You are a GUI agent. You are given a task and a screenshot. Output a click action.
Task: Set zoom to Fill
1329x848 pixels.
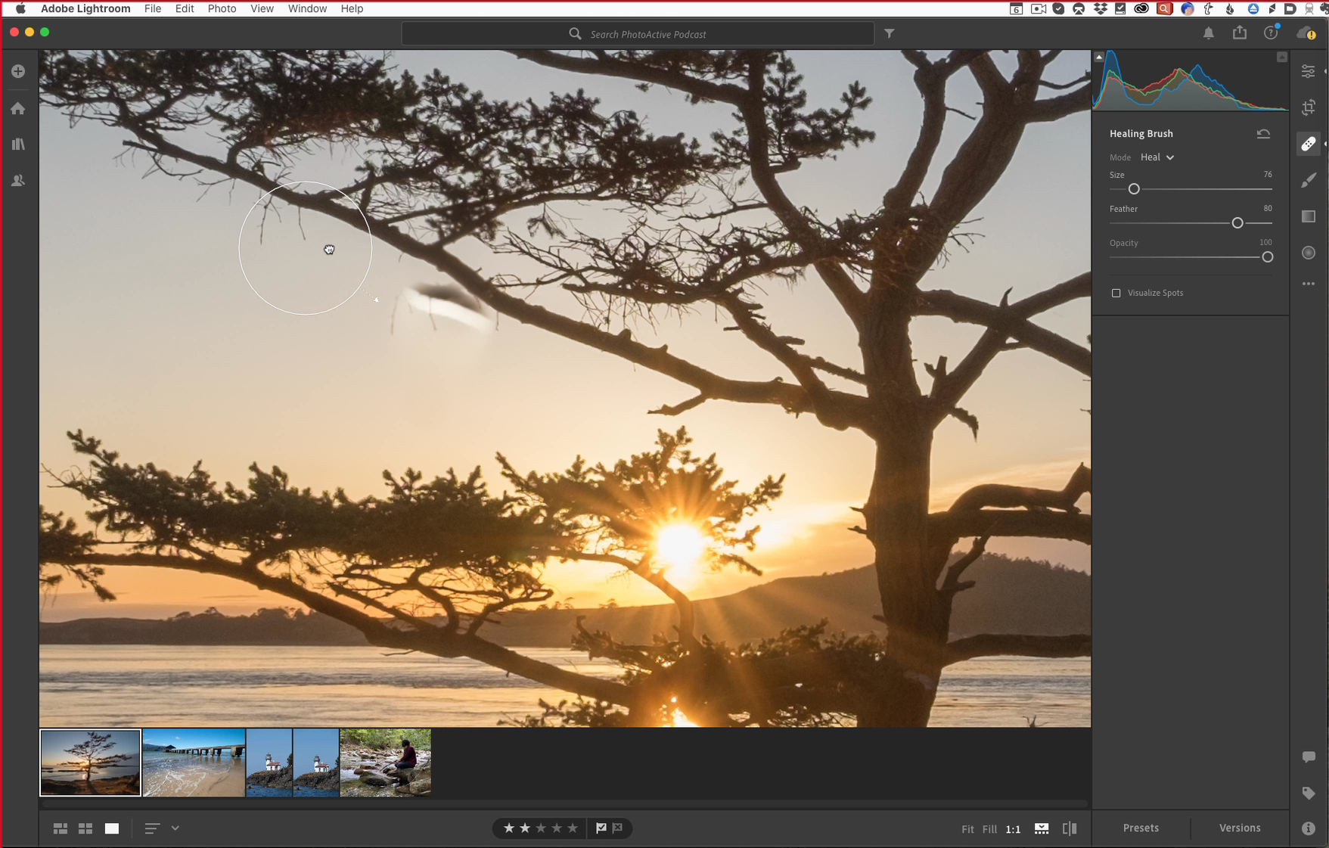pos(989,829)
